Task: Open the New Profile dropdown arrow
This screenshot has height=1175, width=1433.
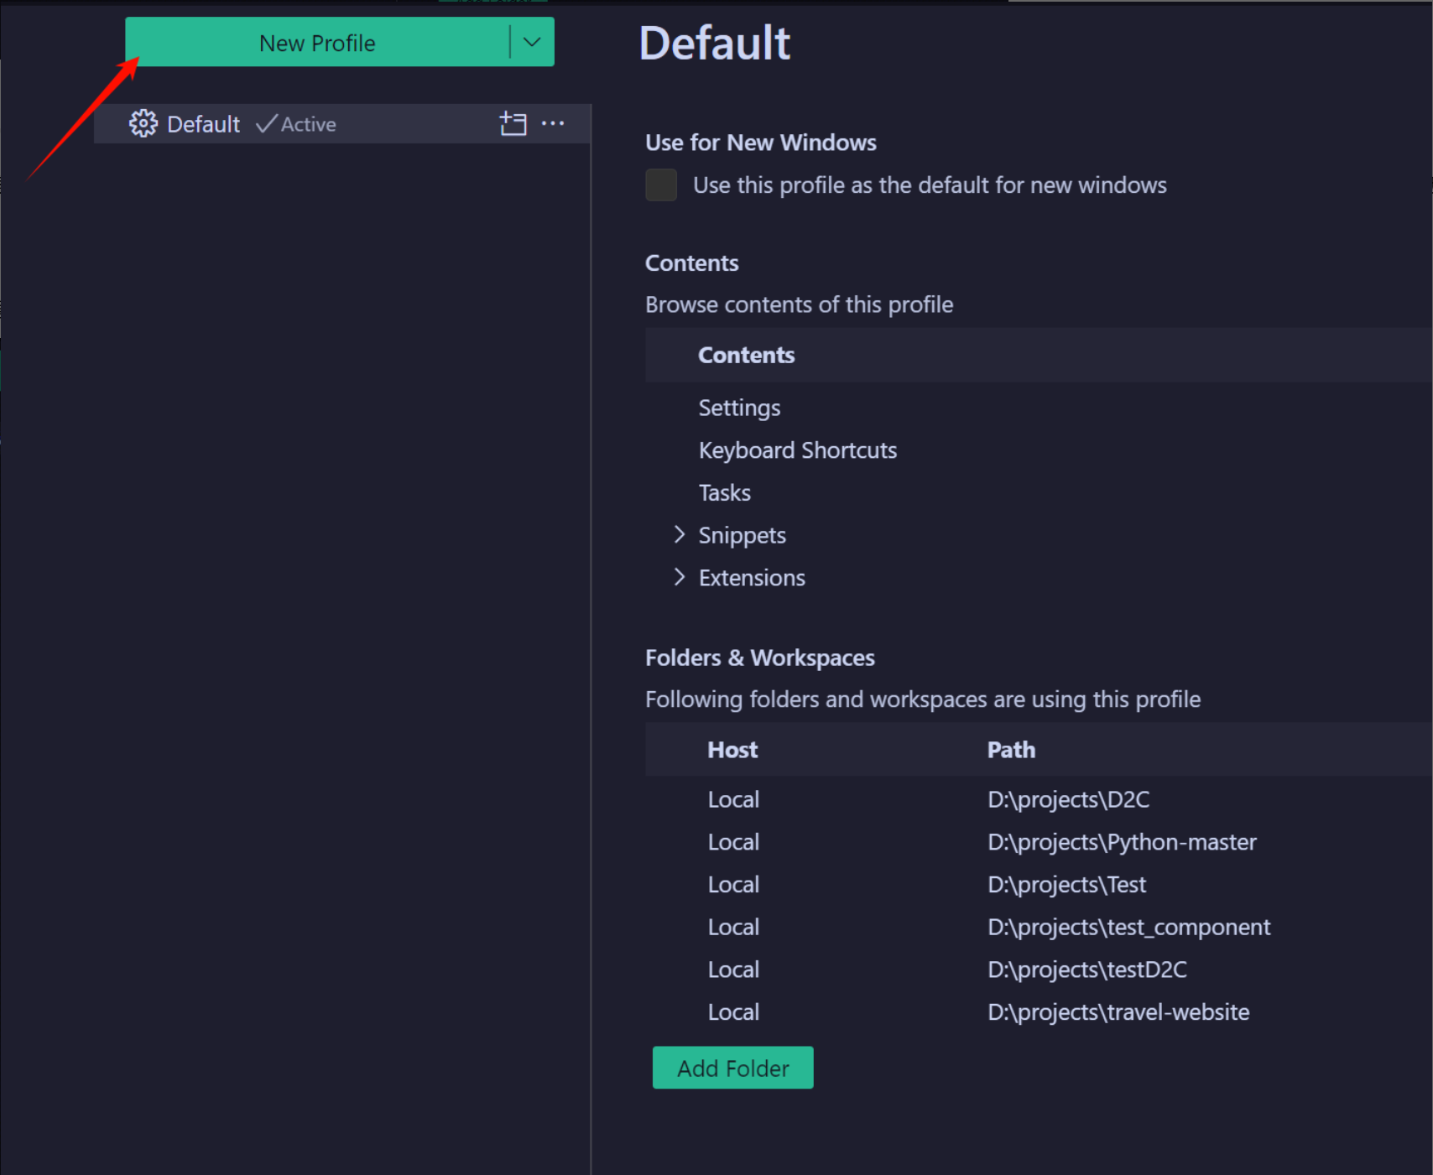Action: [532, 42]
